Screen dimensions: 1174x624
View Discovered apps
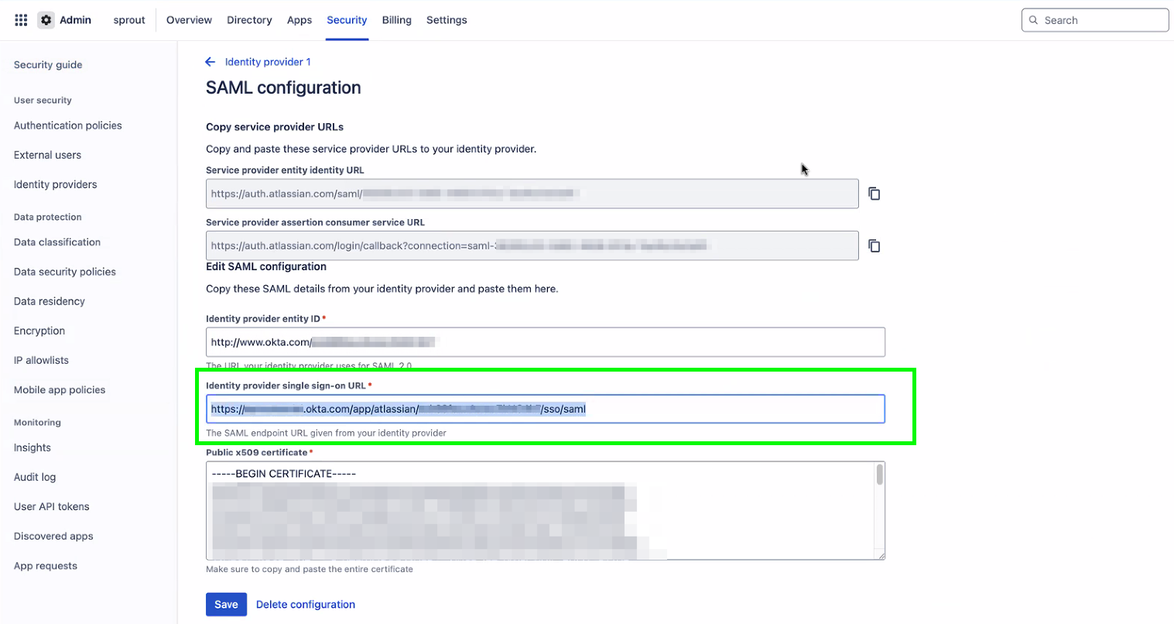click(x=53, y=536)
